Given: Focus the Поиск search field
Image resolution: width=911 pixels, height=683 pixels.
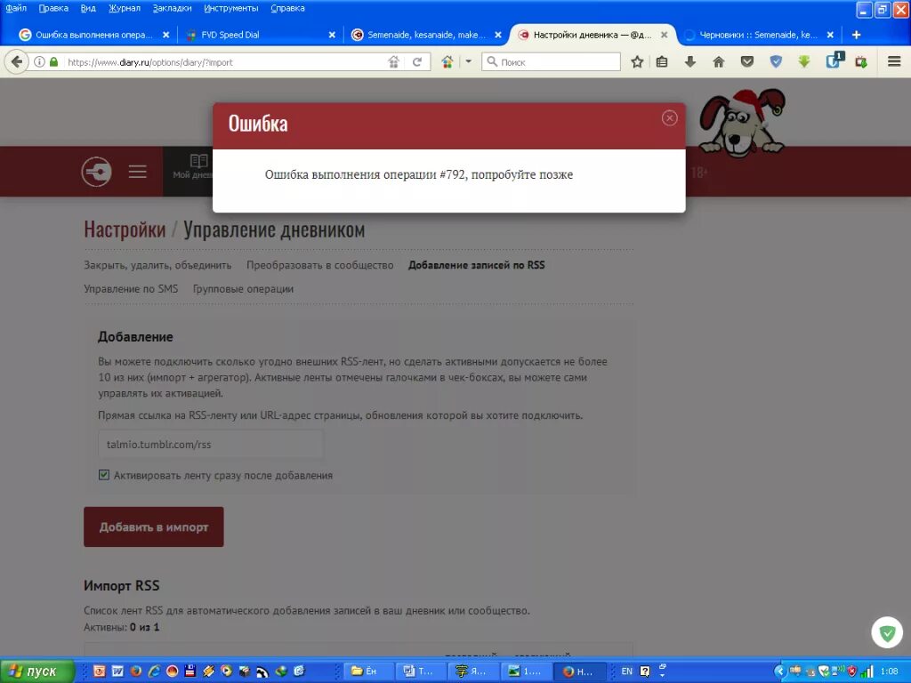Looking at the screenshot, I should click(x=551, y=61).
